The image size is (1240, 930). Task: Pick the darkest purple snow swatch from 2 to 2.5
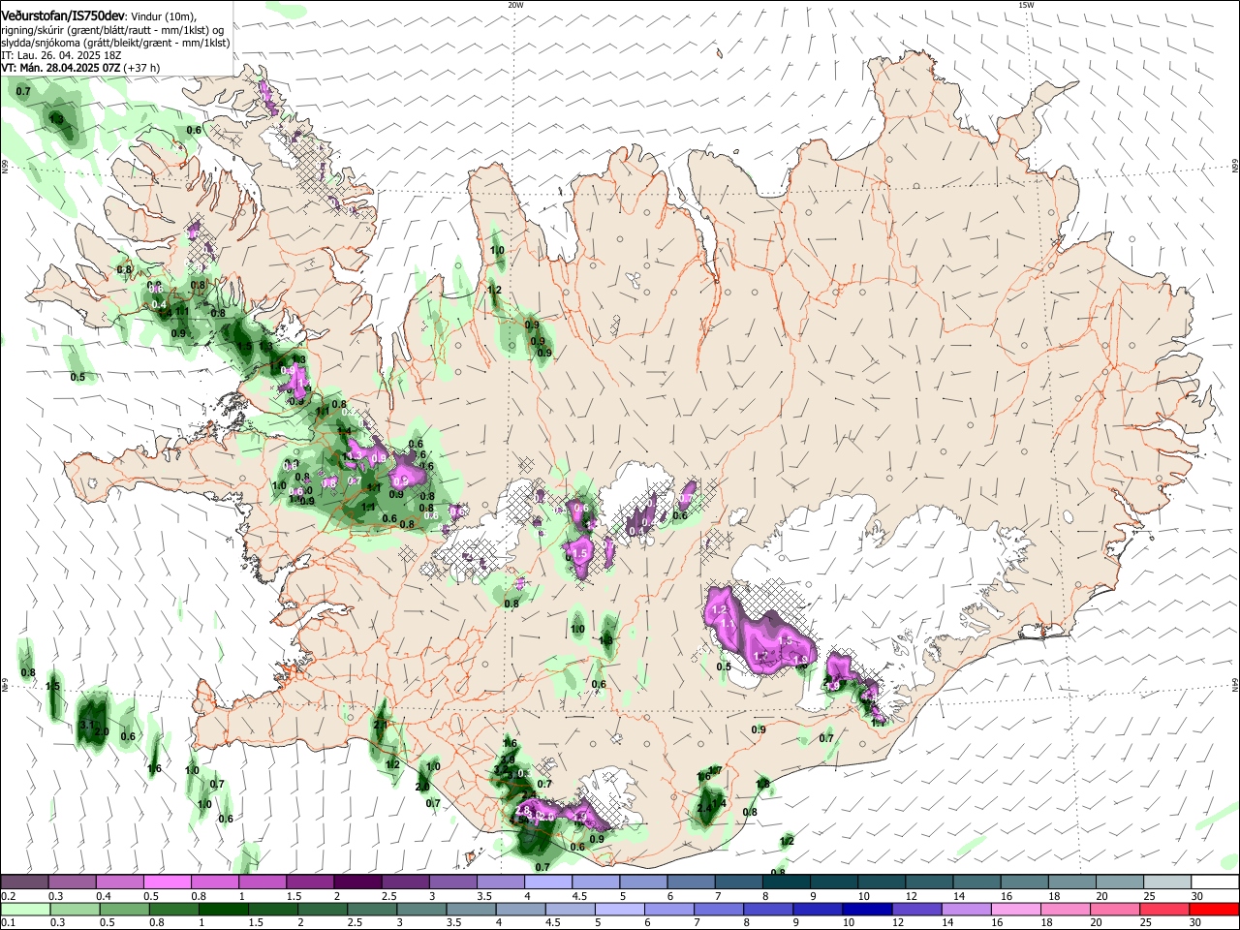click(x=357, y=883)
